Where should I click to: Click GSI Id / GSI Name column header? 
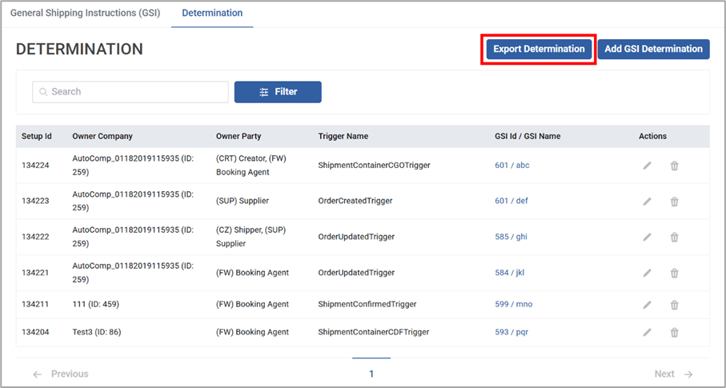(x=527, y=136)
